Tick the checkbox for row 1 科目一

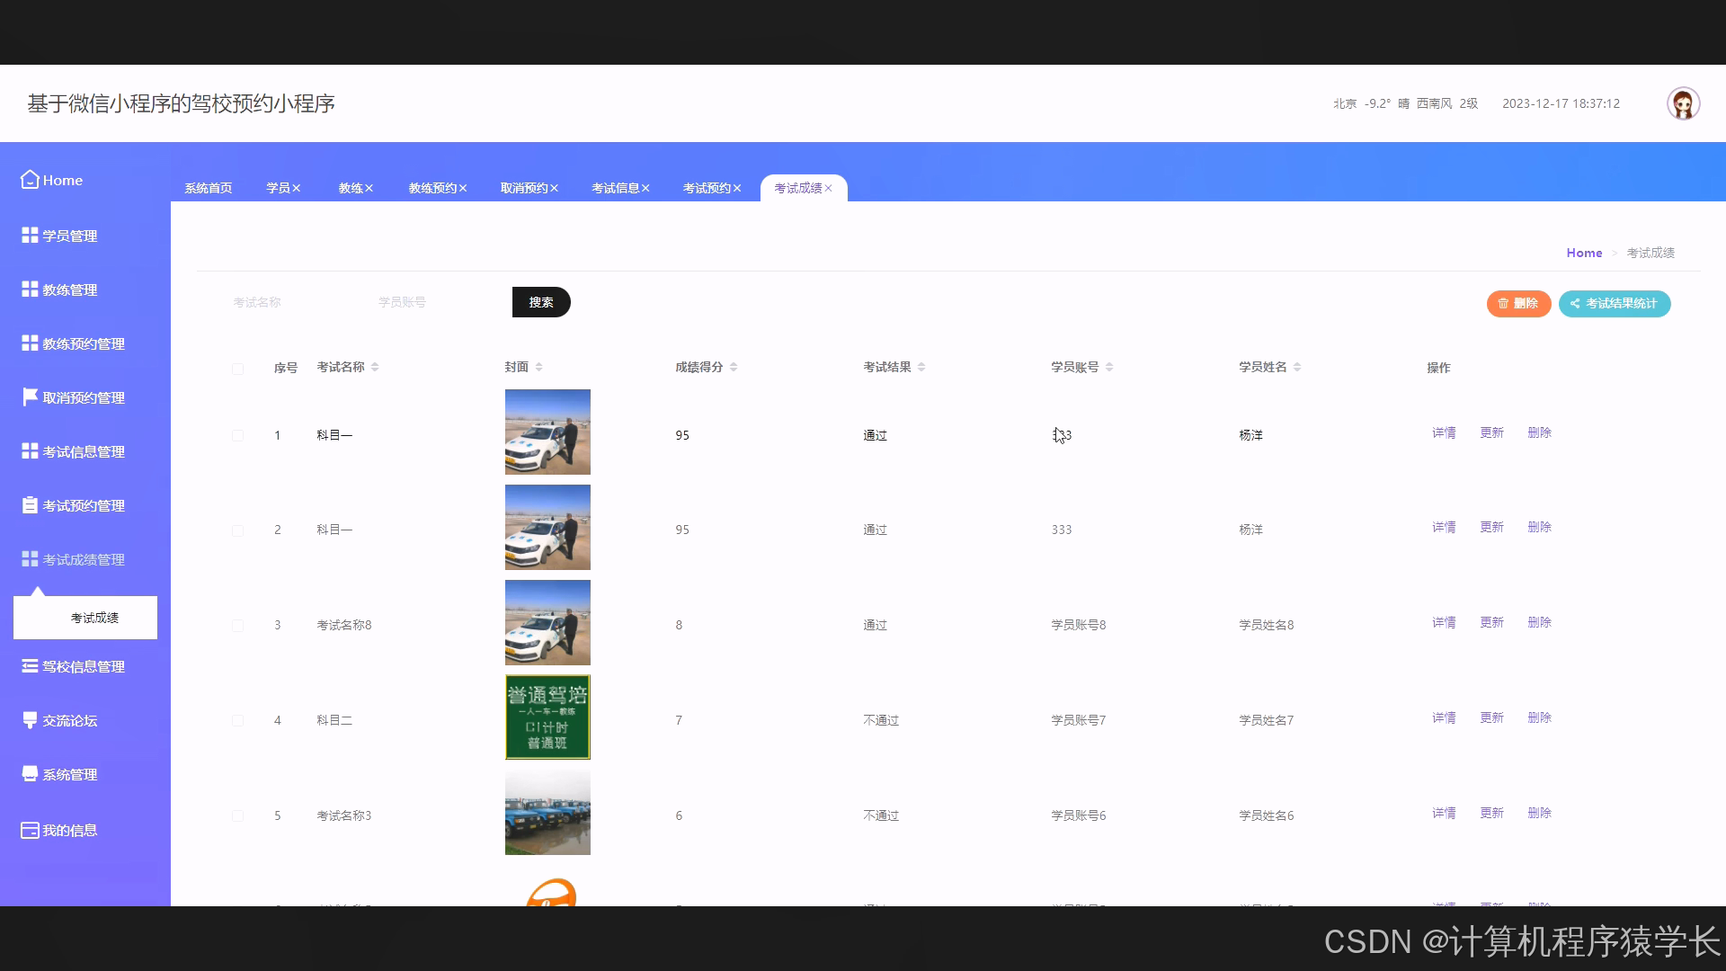point(237,436)
